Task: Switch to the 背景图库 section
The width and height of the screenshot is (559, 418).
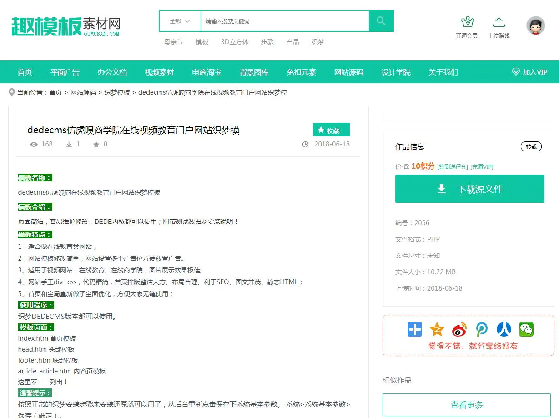Action: 254,71
